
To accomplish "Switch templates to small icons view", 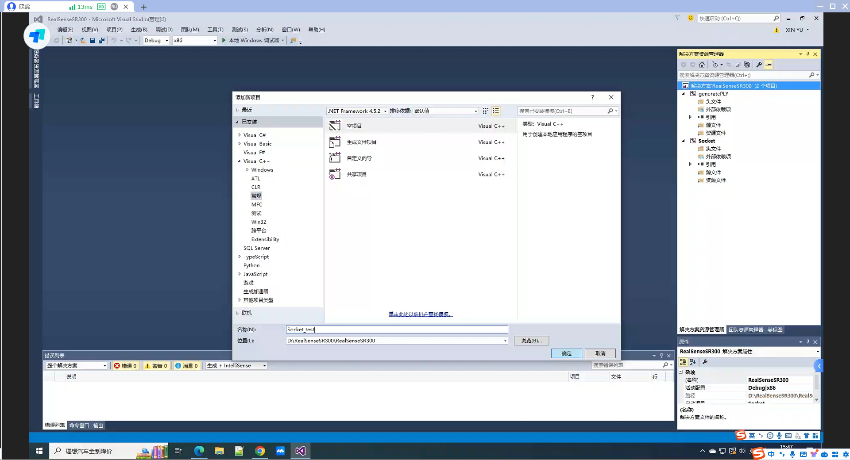I will (x=486, y=111).
